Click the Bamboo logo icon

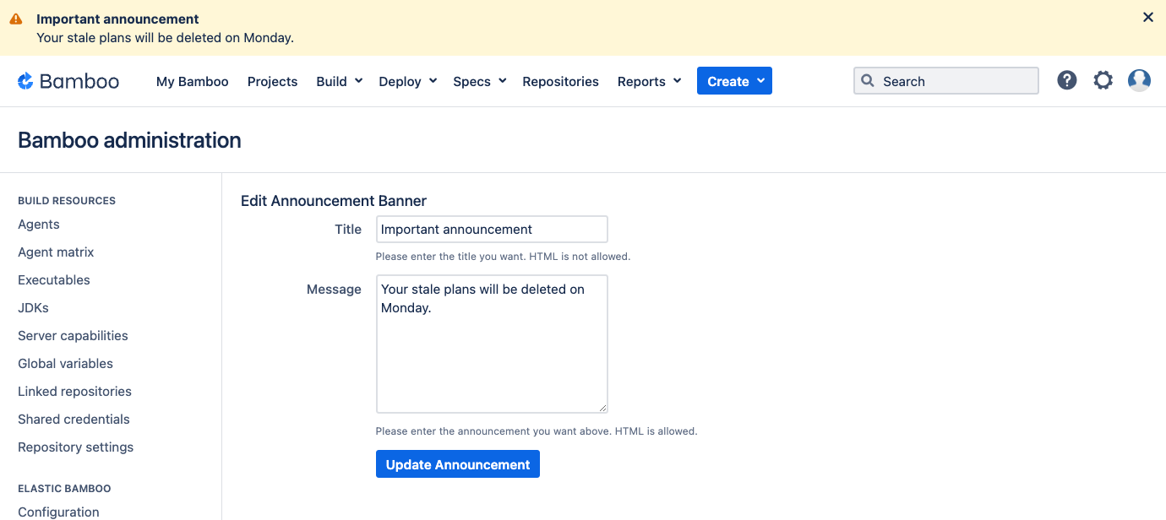tap(26, 81)
